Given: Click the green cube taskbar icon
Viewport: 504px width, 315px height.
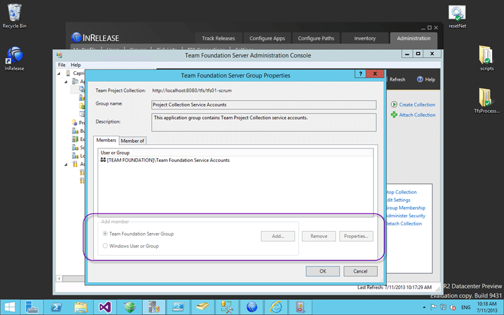Looking at the screenshot, I should (130, 307).
